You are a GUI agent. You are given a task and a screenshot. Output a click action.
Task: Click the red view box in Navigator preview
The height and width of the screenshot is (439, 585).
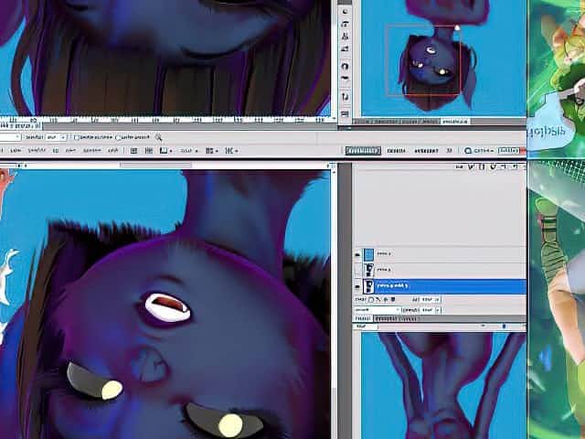pyautogui.click(x=422, y=60)
